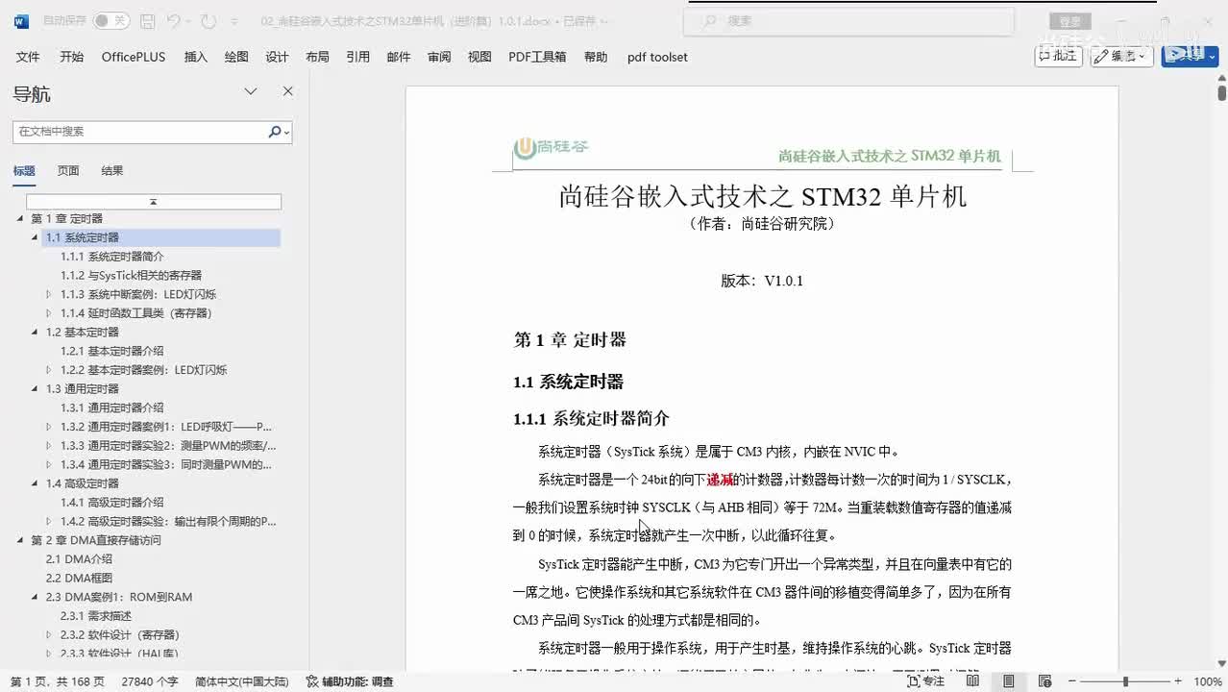Collapse the 第 1 章 定时器 heading
Image resolution: width=1228 pixels, height=692 pixels.
tap(20, 218)
